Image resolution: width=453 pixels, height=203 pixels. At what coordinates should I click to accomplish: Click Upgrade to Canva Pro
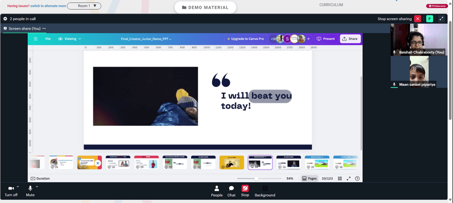click(x=246, y=39)
